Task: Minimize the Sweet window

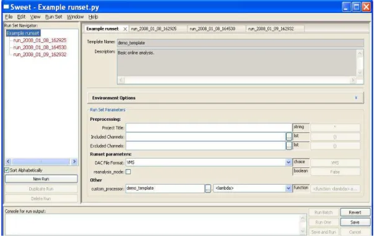Action: tap(346, 7)
